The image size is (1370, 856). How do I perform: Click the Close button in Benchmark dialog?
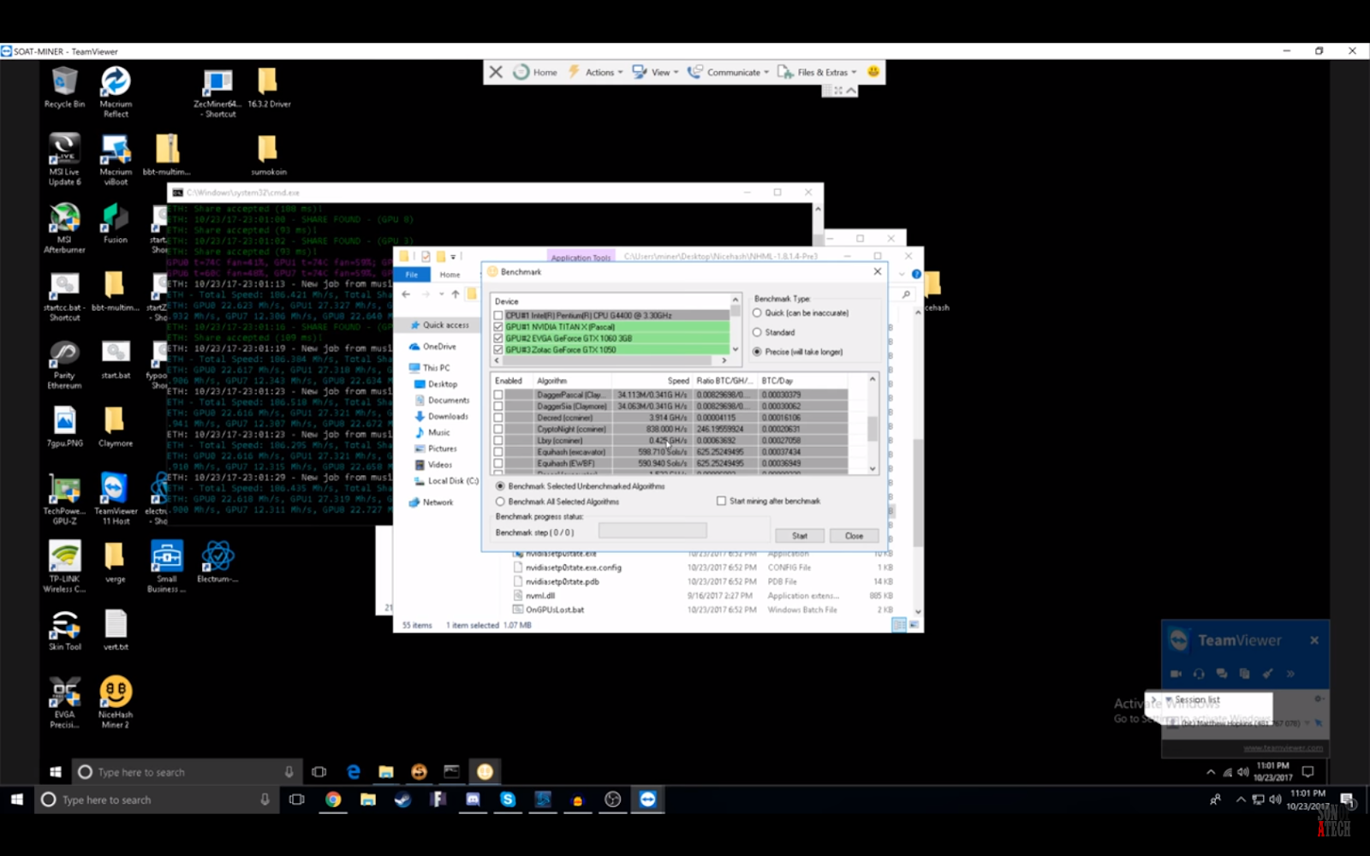(x=855, y=536)
